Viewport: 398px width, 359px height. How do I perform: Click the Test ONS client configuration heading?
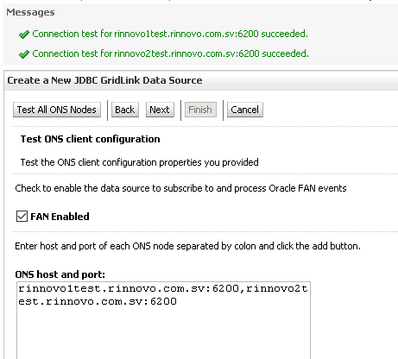[x=90, y=139]
